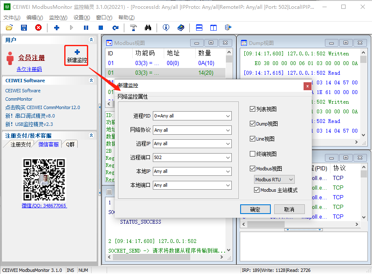
Task: Click the hammer tool icon
Action: pos(134,28)
